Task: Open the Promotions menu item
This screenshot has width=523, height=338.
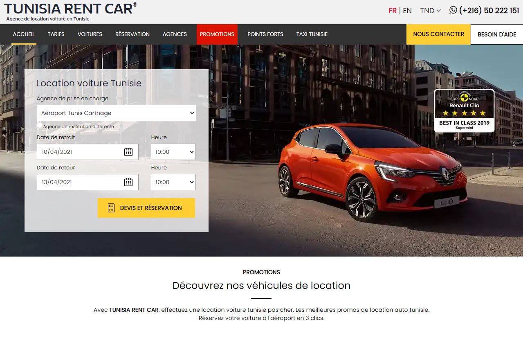Action: tap(217, 34)
